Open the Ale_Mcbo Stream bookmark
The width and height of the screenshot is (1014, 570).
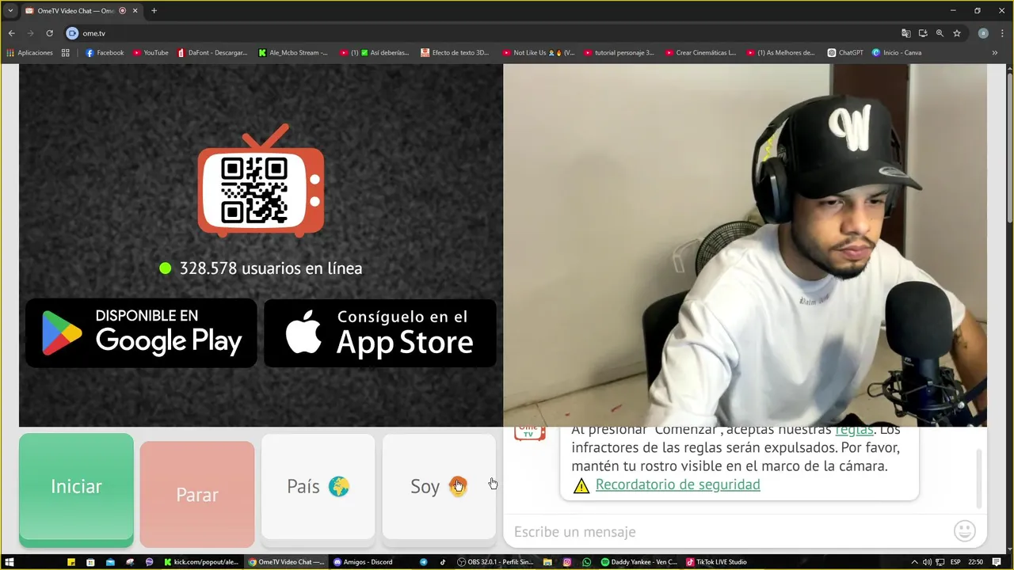pos(293,53)
